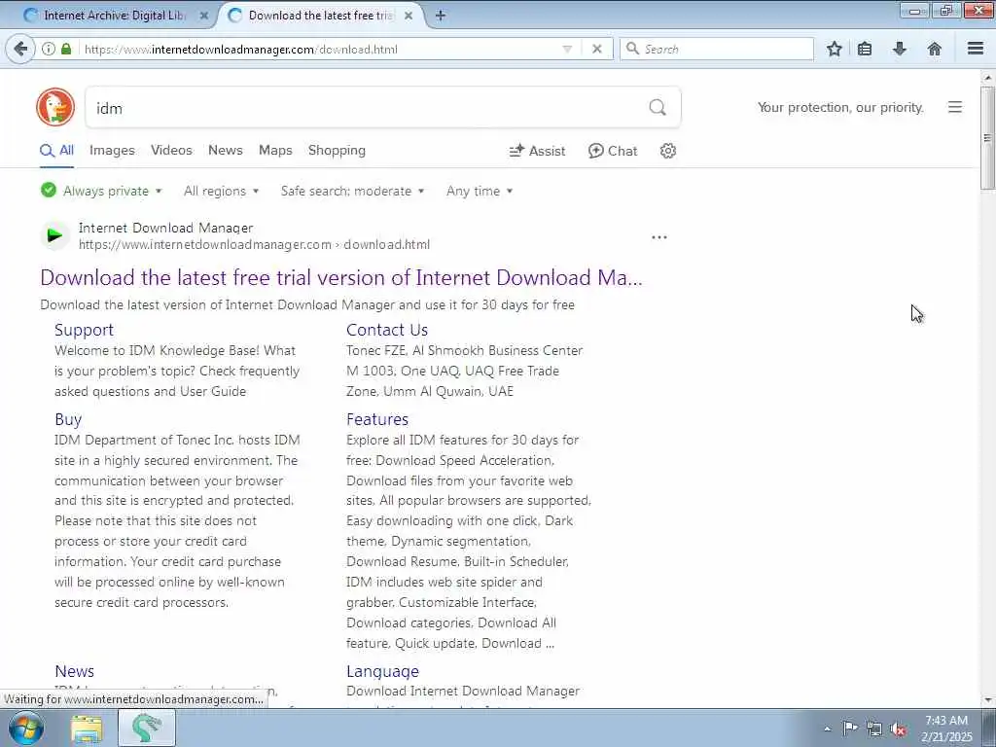Open the Any time filter dropdown

click(x=480, y=191)
